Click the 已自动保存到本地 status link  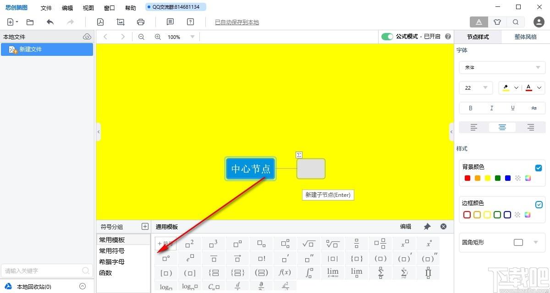(x=237, y=22)
